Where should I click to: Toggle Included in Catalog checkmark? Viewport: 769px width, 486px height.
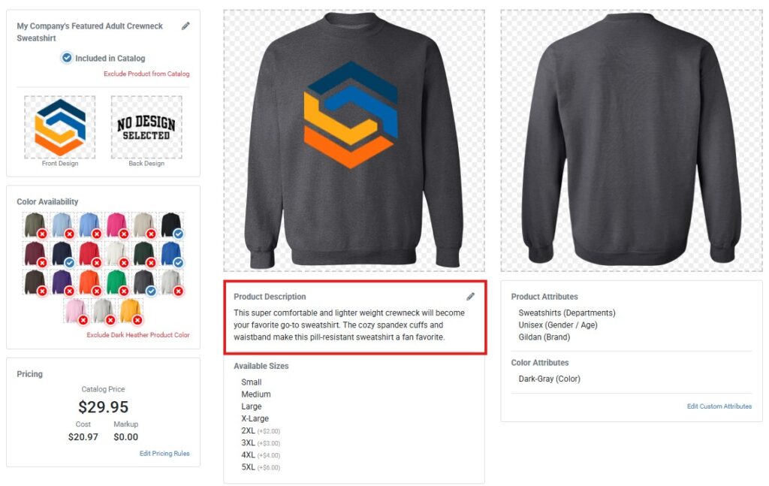[x=67, y=58]
